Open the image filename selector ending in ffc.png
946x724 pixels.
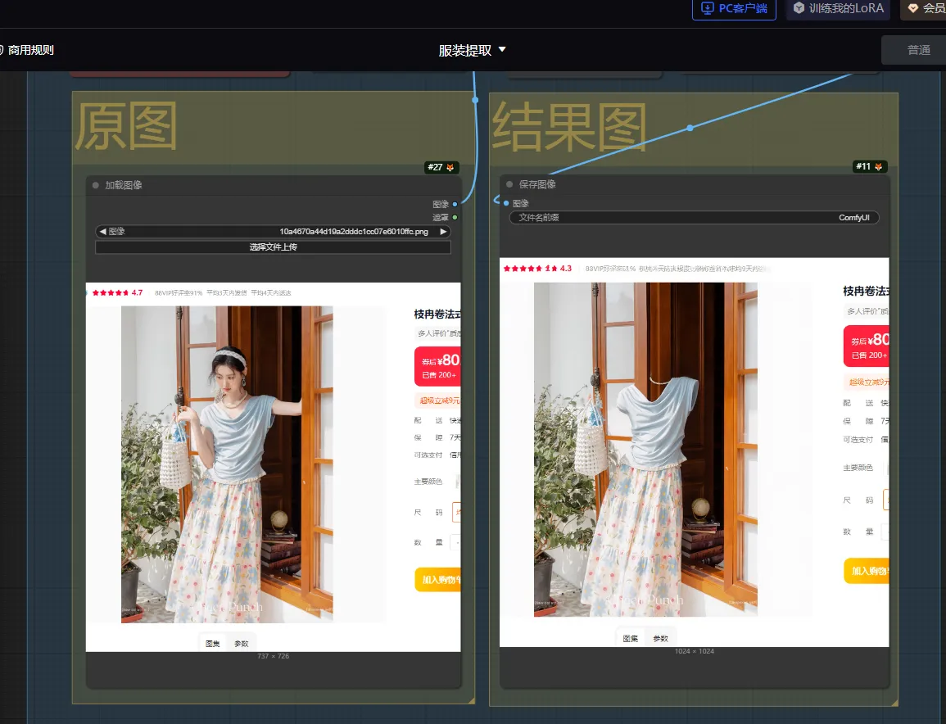tap(274, 232)
